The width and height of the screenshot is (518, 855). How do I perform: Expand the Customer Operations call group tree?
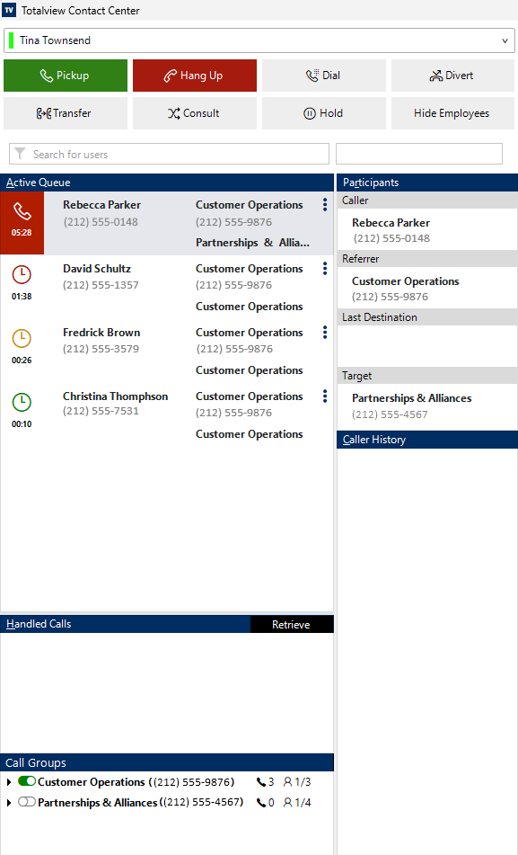(9, 782)
